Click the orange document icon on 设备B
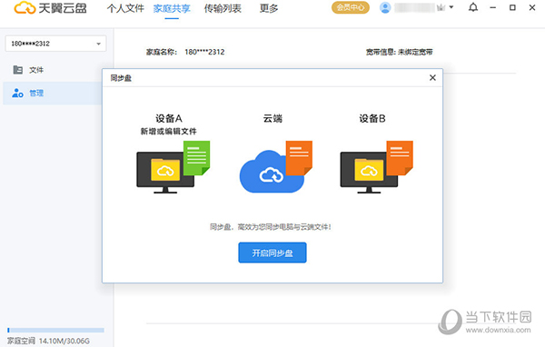Image resolution: width=545 pixels, height=347 pixels. (400, 158)
